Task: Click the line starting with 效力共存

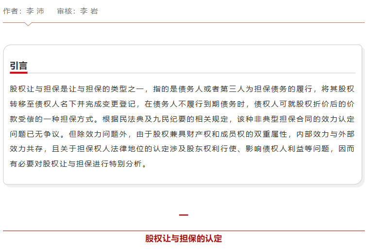Action: pos(182,149)
